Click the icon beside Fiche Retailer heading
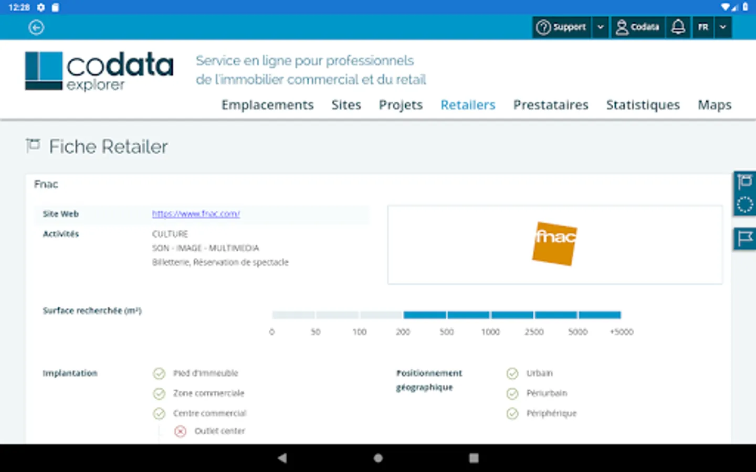 point(33,146)
